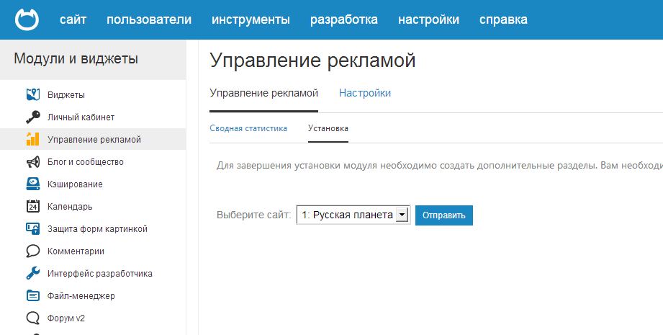Click the speech bubble icon for Комментарии

33,251
